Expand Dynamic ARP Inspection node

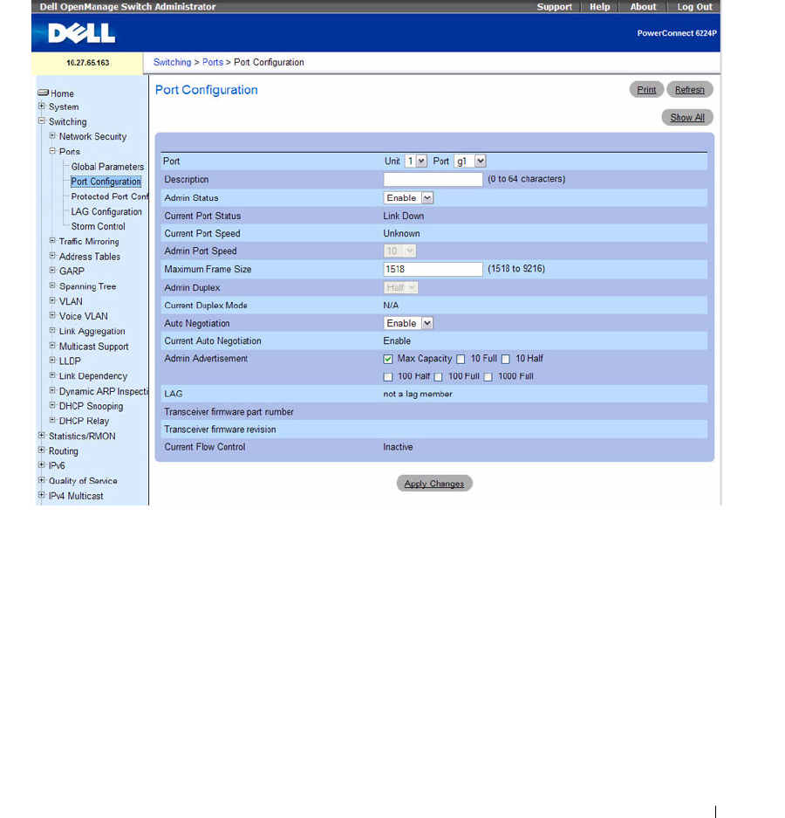[52, 390]
